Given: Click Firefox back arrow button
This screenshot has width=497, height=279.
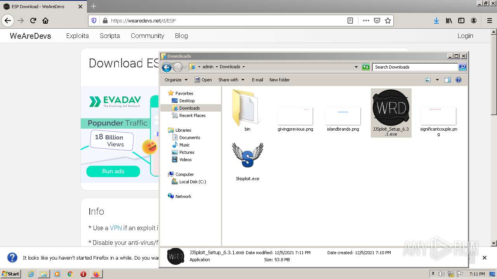Looking at the screenshot, I should [x=8, y=21].
